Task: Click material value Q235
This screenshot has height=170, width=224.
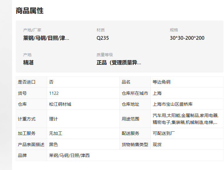Action: click(103, 38)
